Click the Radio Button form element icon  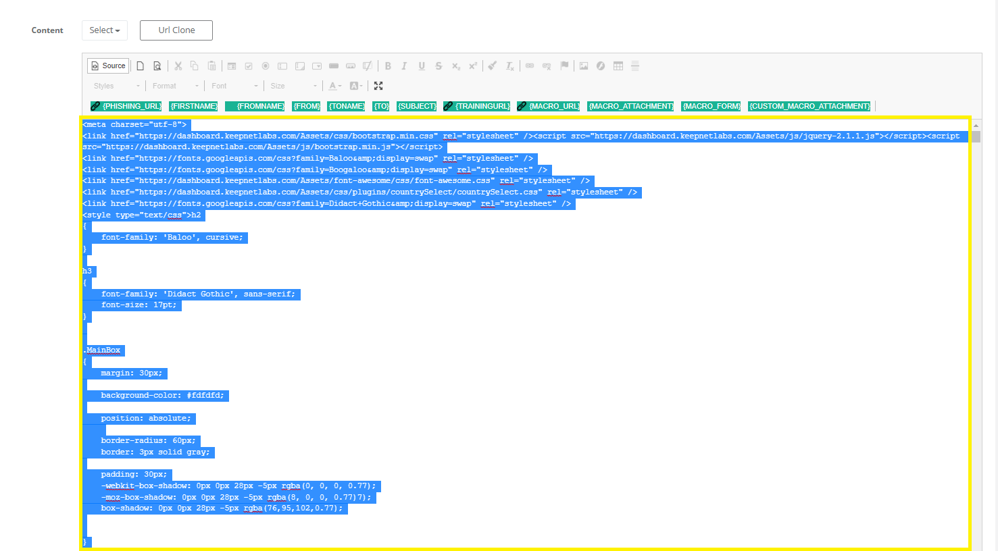(266, 65)
